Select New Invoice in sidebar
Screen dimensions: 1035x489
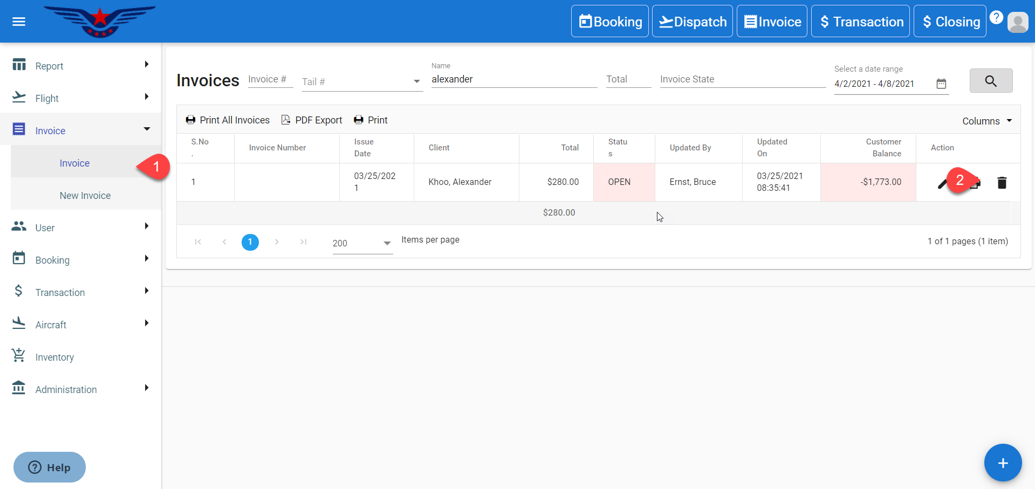(x=85, y=196)
